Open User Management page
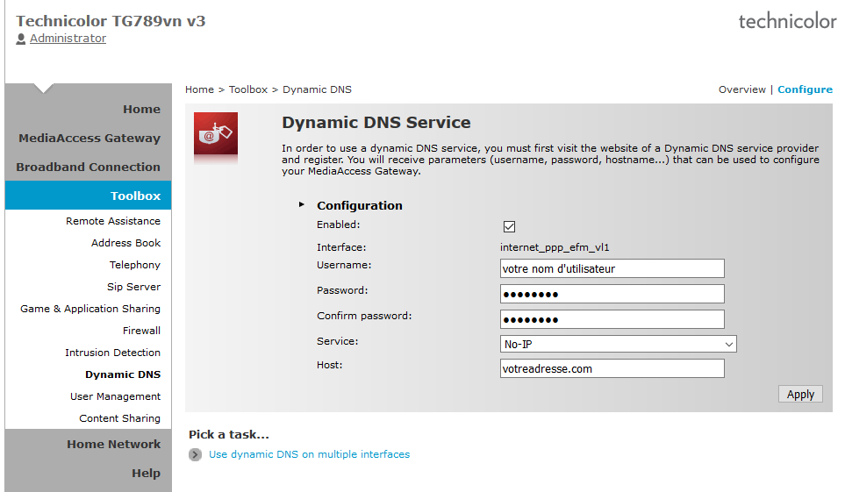This screenshot has width=845, height=492. [115, 396]
